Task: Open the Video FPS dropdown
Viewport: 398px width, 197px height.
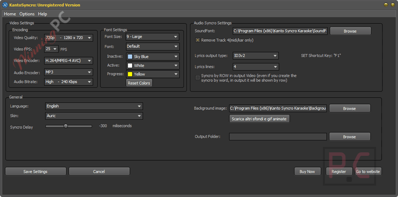Action: (x=52, y=49)
